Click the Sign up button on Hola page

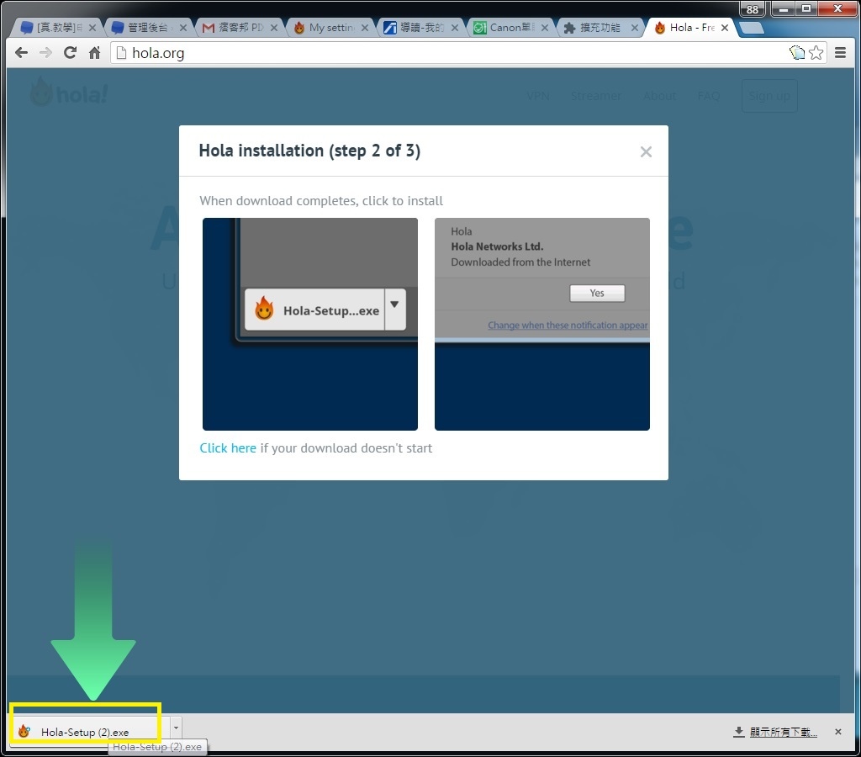[x=769, y=96]
